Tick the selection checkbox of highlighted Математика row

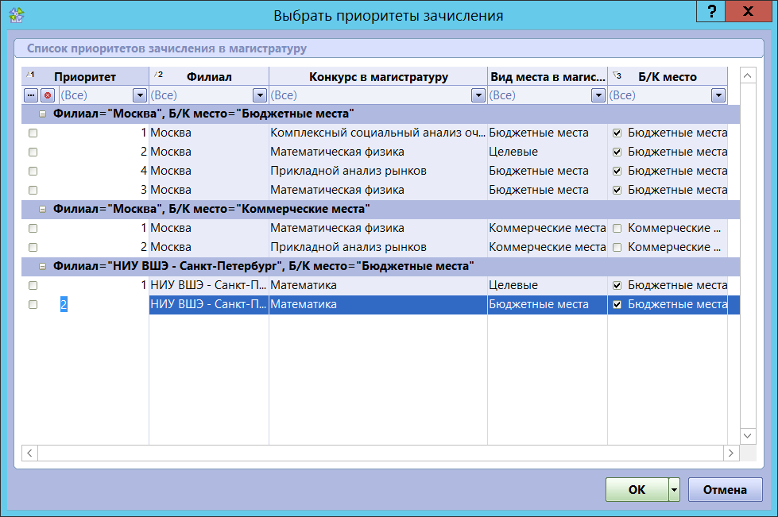point(33,305)
